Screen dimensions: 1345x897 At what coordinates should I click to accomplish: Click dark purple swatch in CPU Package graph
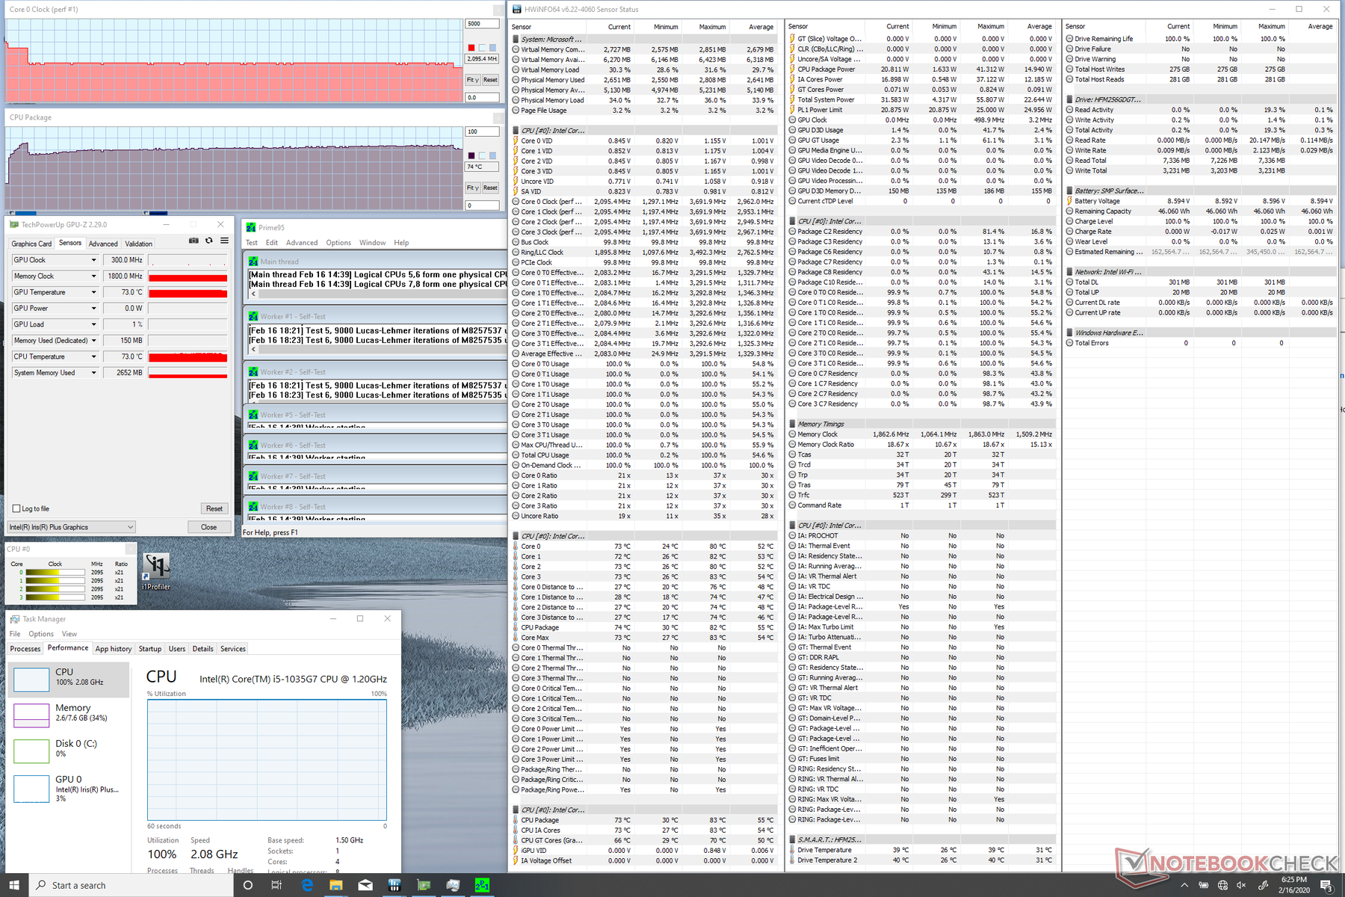coord(471,155)
